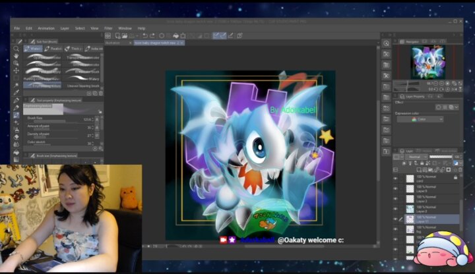Click the zoom out icon in Navigator

[435, 84]
